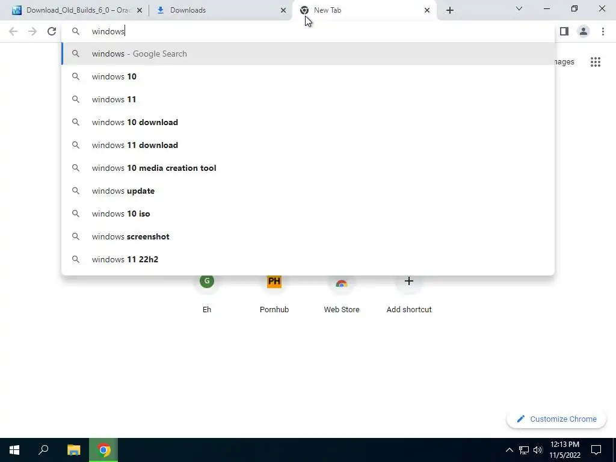Open the Chrome side panel icon
616x462 pixels.
564,31
